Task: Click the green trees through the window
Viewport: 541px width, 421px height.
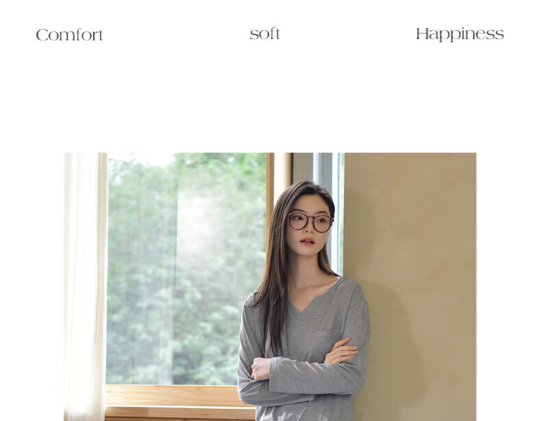Action: (186, 269)
